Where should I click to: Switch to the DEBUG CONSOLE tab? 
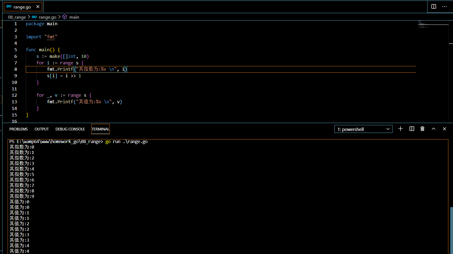70,129
